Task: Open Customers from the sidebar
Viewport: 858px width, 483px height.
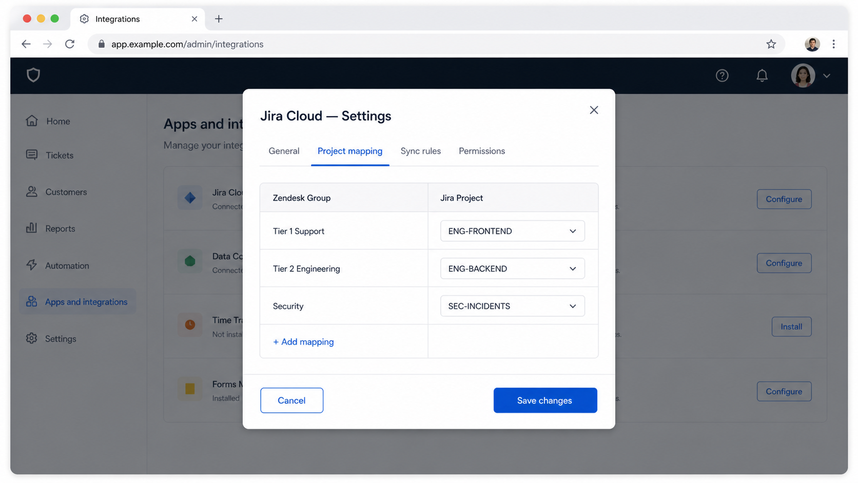Action: click(x=66, y=192)
